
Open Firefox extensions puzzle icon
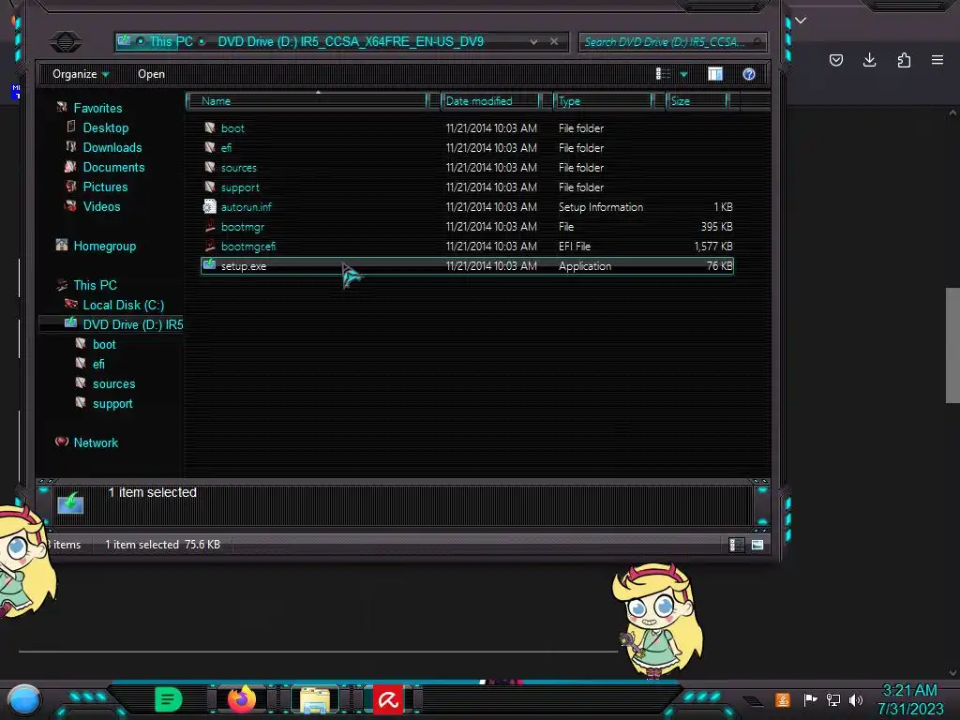(x=904, y=60)
